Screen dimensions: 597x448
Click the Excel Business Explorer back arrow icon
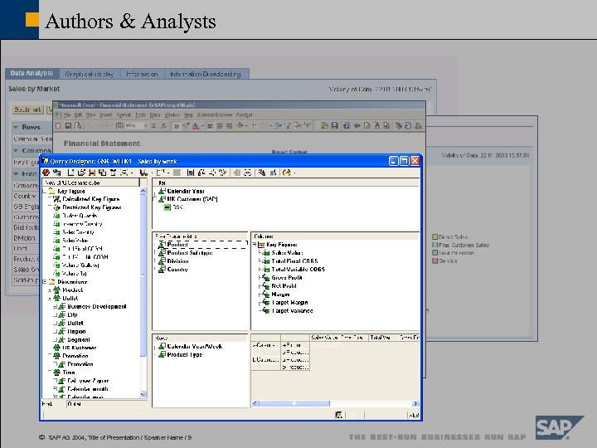[x=357, y=125]
